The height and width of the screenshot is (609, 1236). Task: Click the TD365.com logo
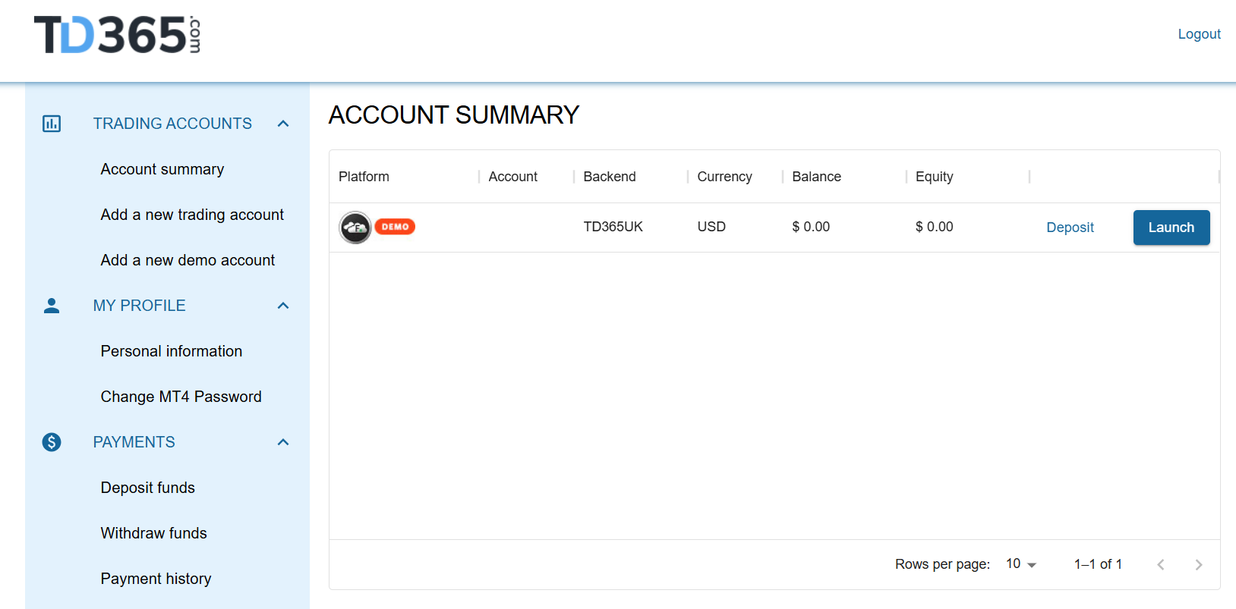pos(118,35)
